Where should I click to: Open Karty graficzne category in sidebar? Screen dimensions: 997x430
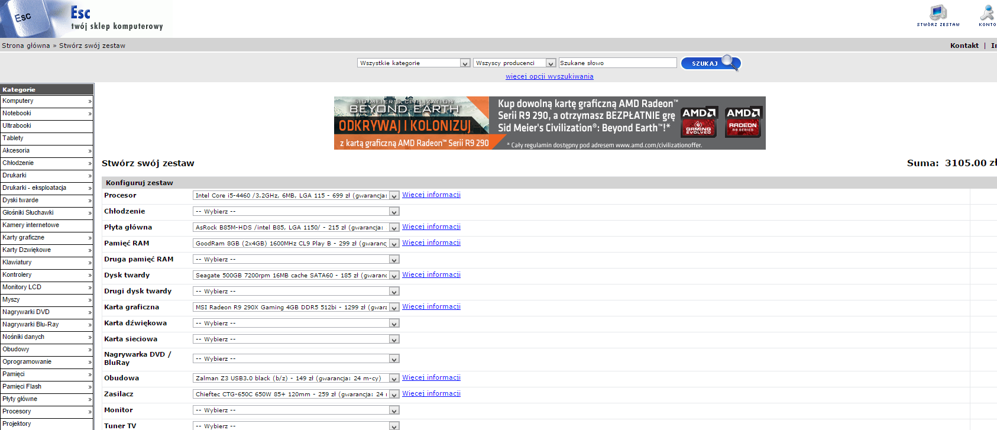coord(47,238)
